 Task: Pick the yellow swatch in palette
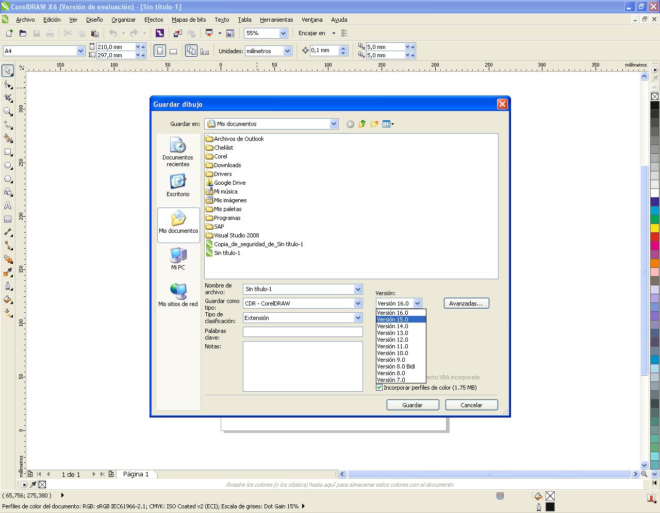click(655, 228)
